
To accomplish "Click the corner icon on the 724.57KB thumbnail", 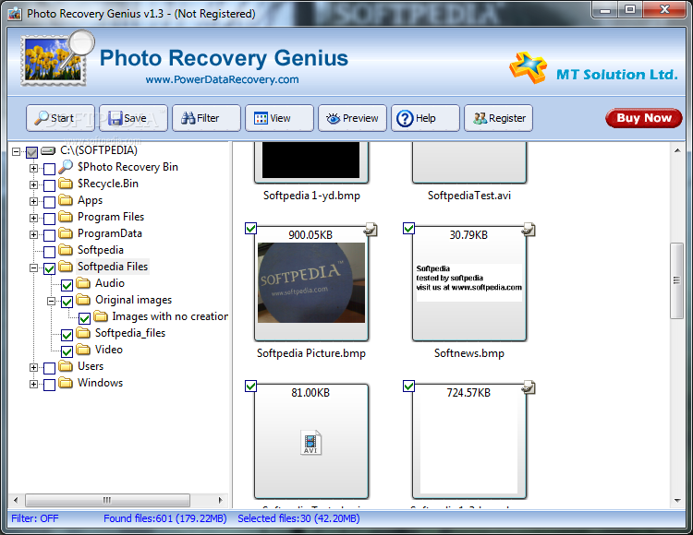I will click(x=529, y=387).
